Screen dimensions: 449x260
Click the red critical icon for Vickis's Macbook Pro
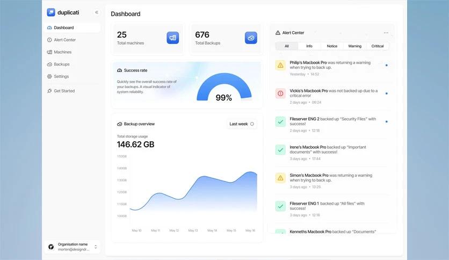(280, 93)
